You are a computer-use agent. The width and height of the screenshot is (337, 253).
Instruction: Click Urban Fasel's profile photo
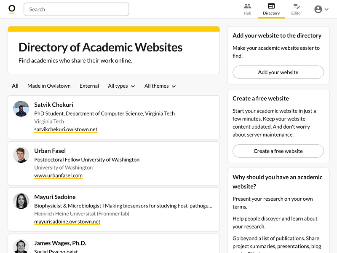point(21,155)
